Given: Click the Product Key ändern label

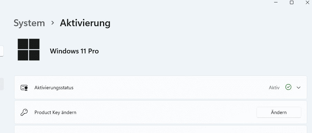Looking at the screenshot, I should coord(55,113).
